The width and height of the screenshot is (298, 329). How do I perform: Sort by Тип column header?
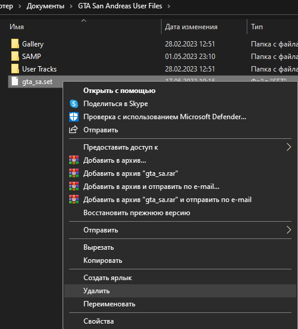tap(257, 27)
